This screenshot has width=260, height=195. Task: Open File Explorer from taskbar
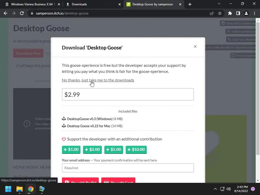(x=19, y=189)
